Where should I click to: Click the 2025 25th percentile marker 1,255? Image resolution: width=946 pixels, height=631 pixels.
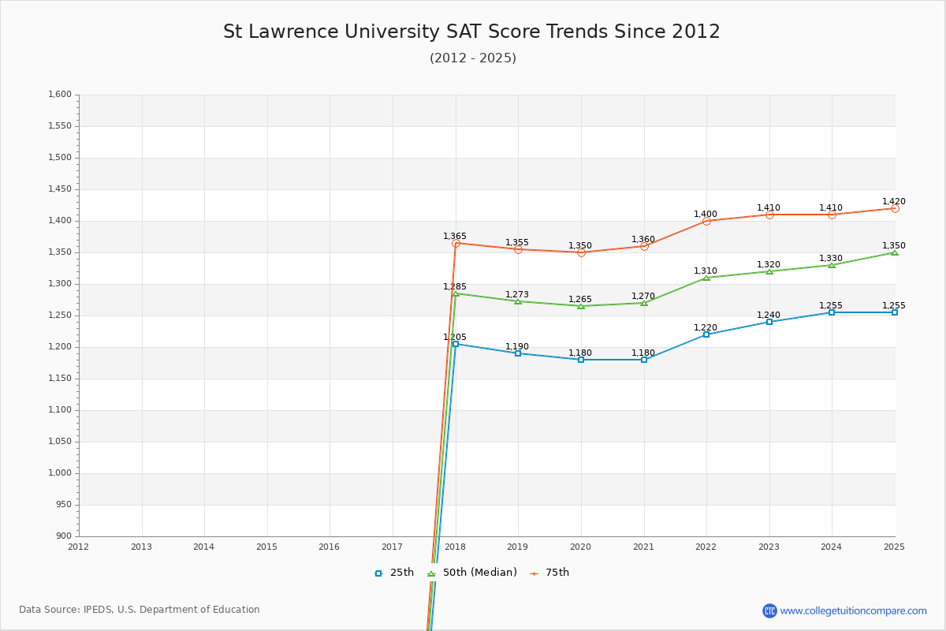[895, 312]
